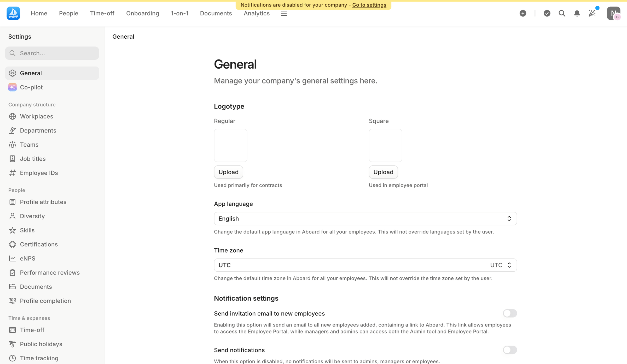The height and width of the screenshot is (364, 627).
Task: Click the Diversity person icon
Action: 12,216
